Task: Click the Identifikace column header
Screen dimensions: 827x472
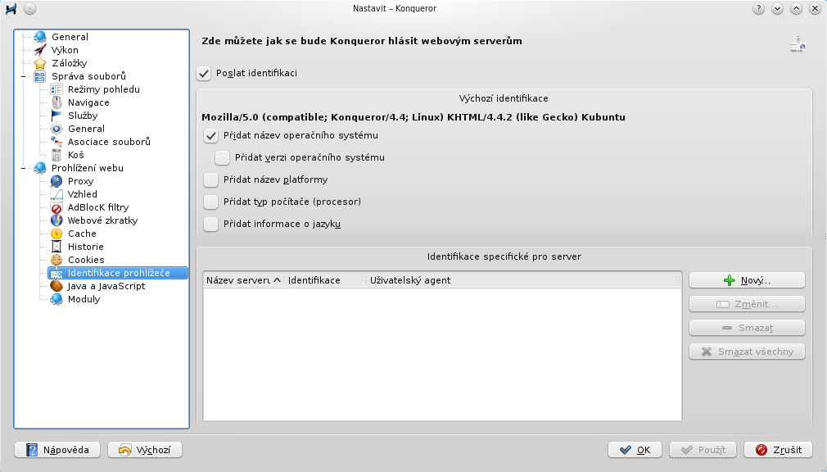Action: pyautogui.click(x=325, y=280)
